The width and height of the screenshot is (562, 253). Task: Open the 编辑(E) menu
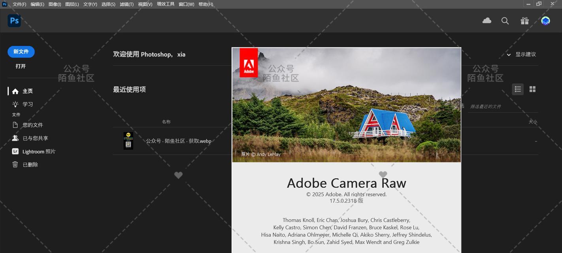pyautogui.click(x=38, y=4)
